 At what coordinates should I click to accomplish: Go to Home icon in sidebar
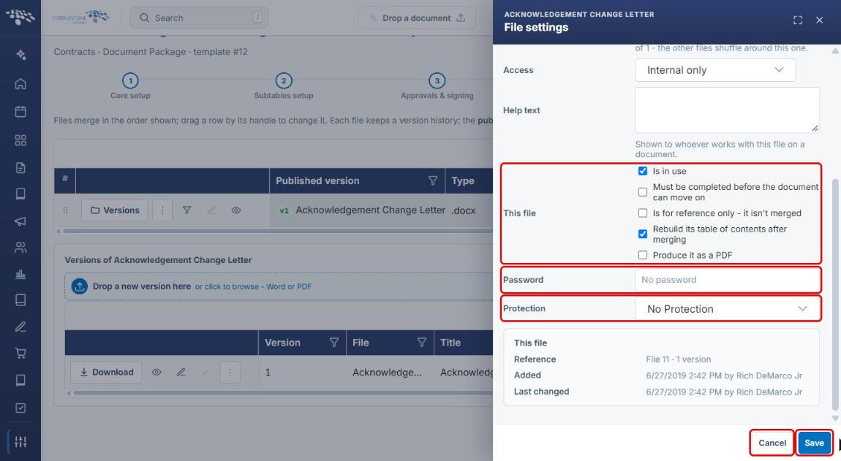pos(20,83)
